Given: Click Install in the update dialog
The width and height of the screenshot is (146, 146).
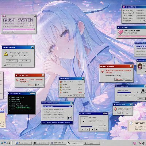Looking at the screenshot, I should 119,113.
